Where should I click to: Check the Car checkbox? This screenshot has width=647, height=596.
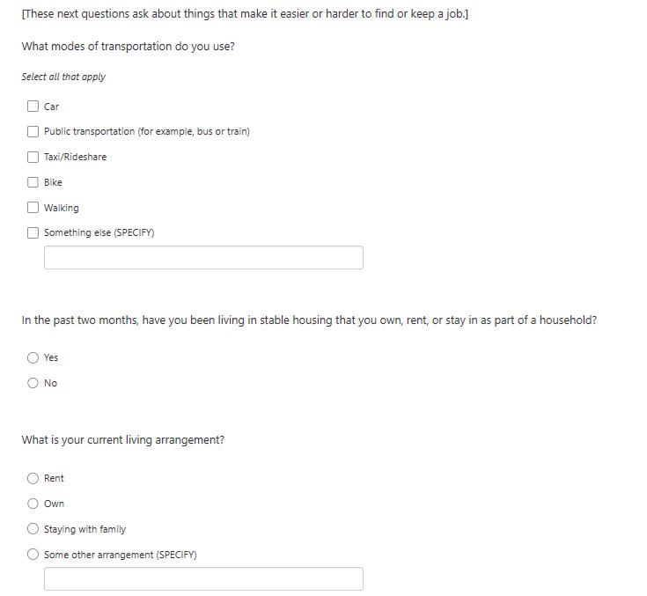coord(33,107)
